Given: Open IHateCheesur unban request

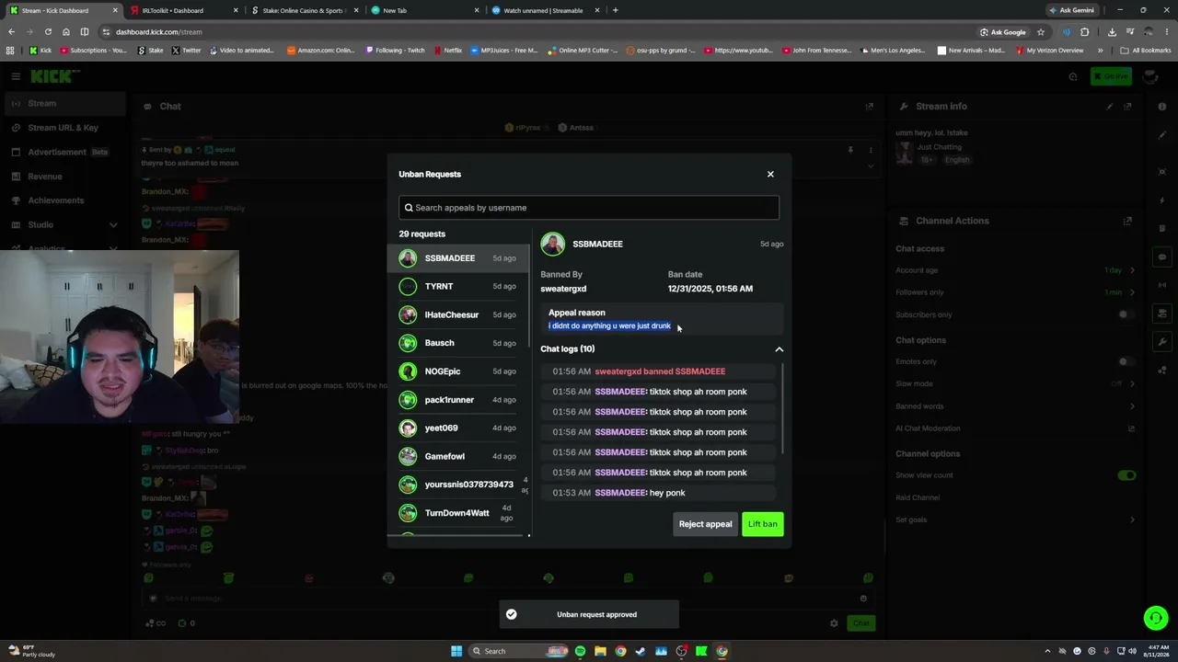Looking at the screenshot, I should [x=458, y=314].
